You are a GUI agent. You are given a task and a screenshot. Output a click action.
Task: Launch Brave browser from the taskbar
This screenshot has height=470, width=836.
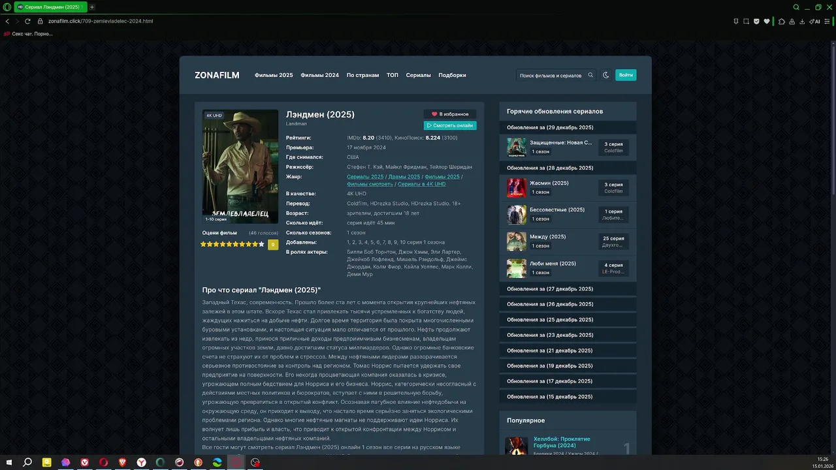pos(123,462)
